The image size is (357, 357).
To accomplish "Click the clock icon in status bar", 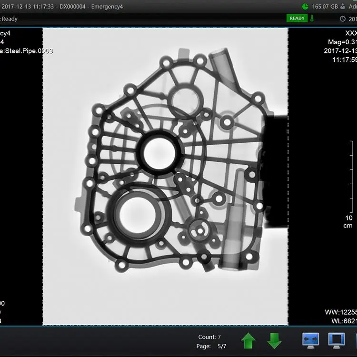I will click(342, 19).
